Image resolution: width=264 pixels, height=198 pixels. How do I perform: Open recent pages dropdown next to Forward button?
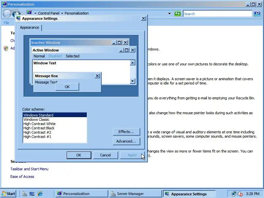22,14
